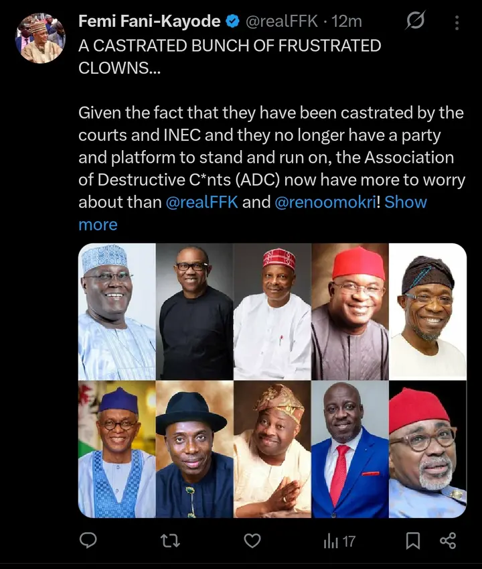Open the @realFFK mention inside tweet text
Image resolution: width=482 pixels, height=569 pixels.
[202, 202]
